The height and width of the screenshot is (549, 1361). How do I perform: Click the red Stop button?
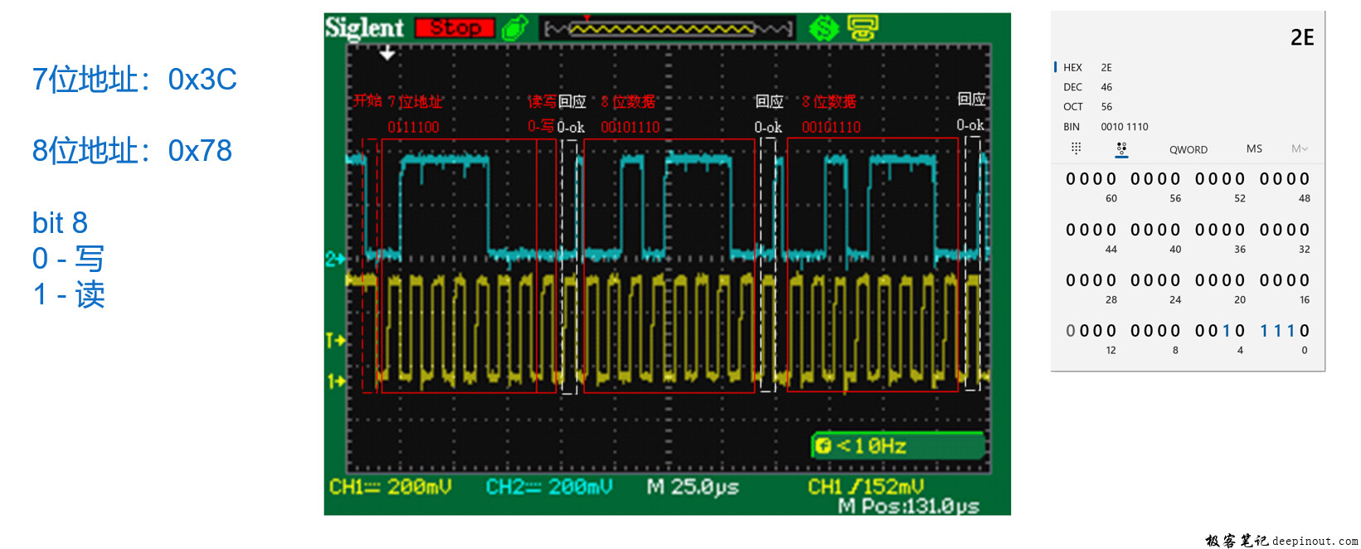point(454,28)
